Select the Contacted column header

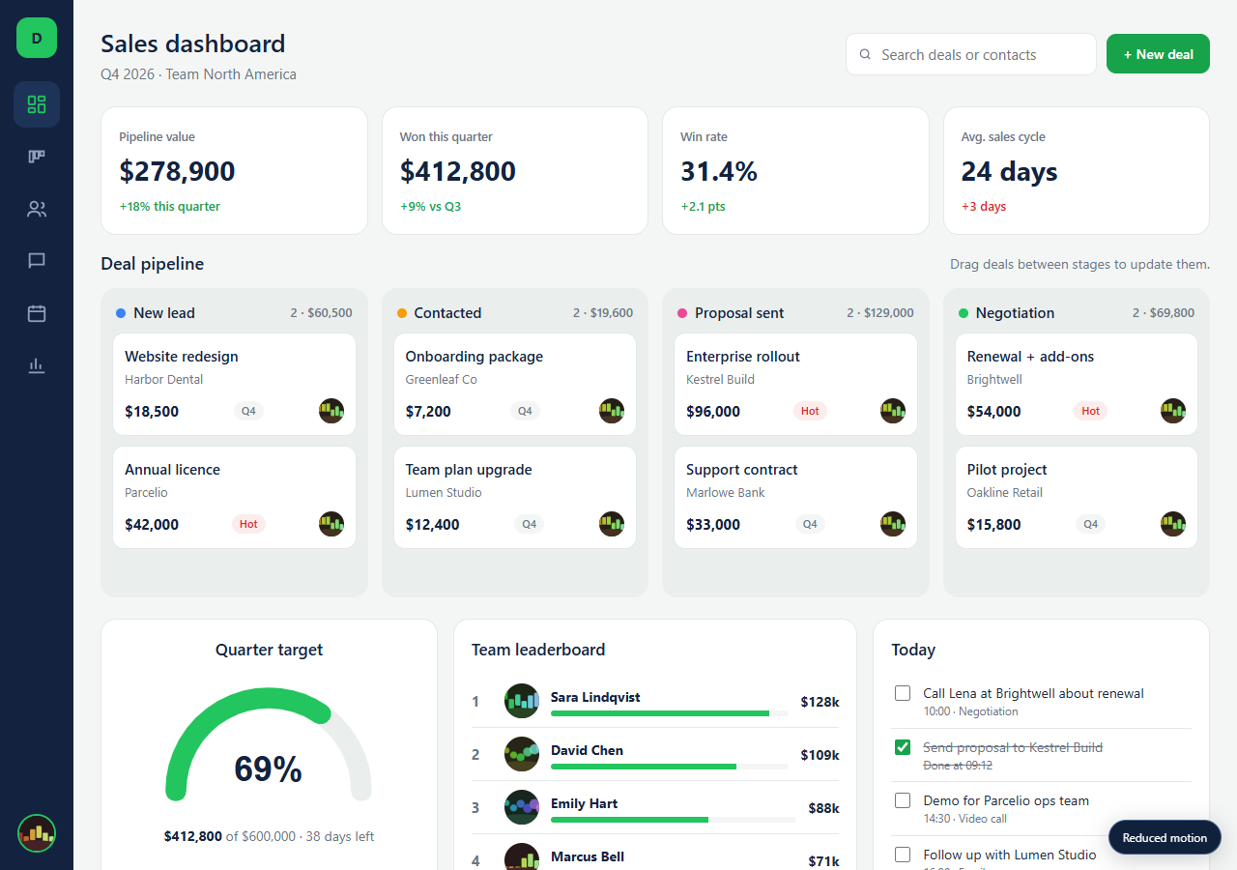(515, 313)
